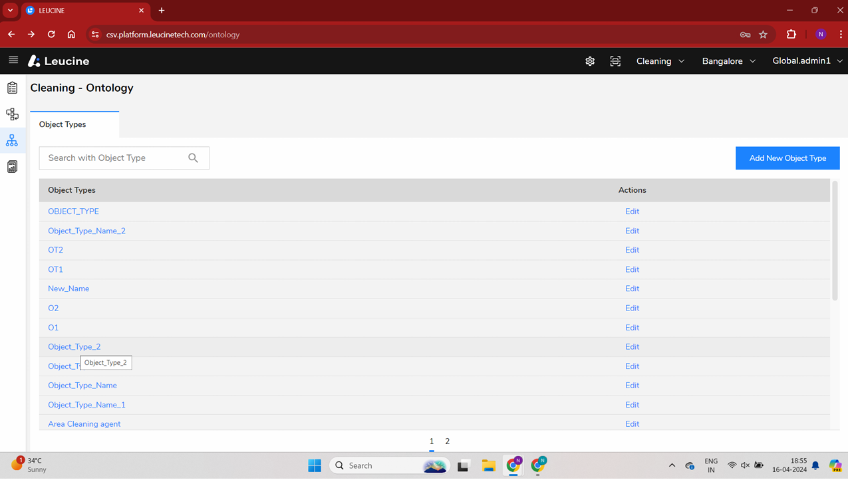Screen dimensions: 848x480
Task: Open the second sidebar workflow icon
Action: (12, 114)
